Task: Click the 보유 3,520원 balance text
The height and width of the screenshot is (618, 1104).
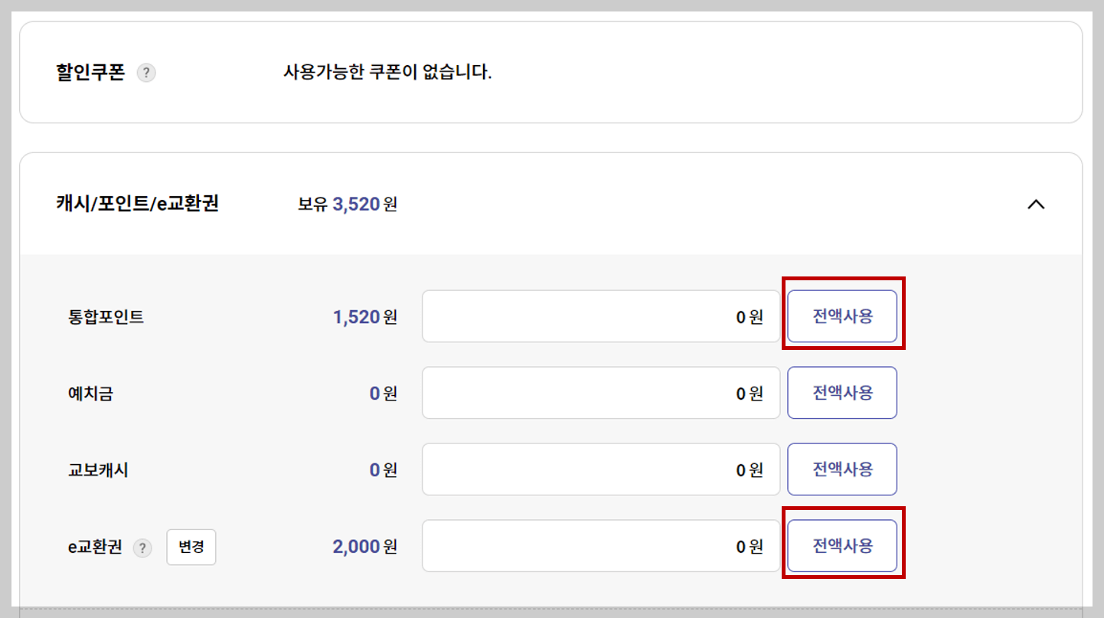Action: click(346, 204)
